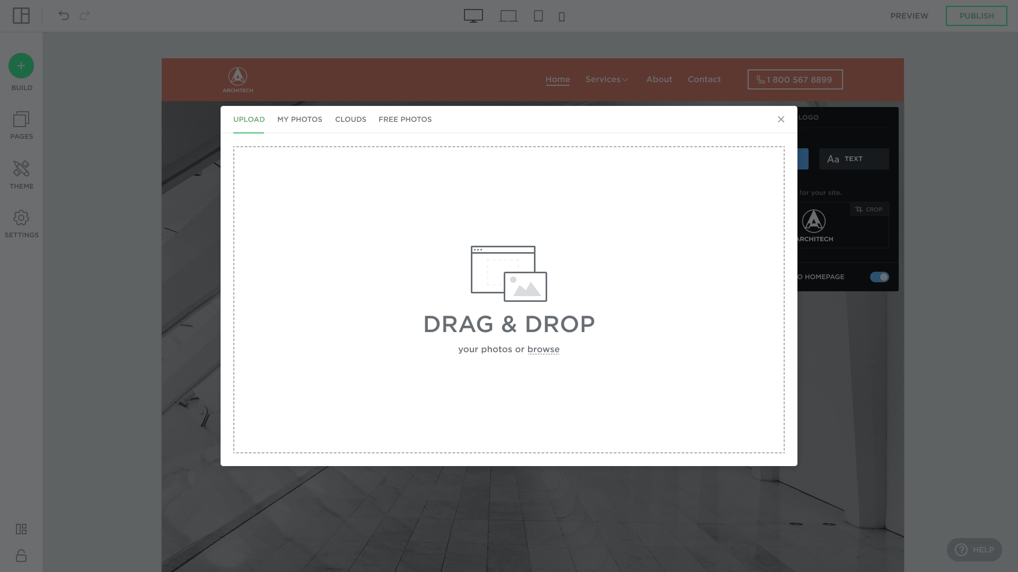Image resolution: width=1018 pixels, height=572 pixels.
Task: Click the browse link to choose photos
Action: coord(543,350)
